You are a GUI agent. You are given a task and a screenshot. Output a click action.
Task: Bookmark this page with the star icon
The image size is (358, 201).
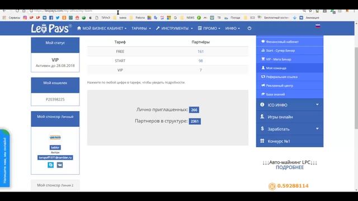(310, 11)
